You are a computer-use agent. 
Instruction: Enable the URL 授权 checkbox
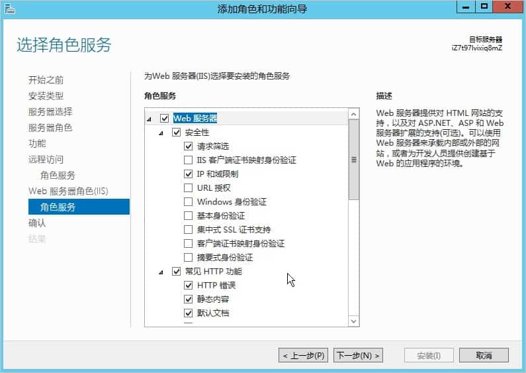pyautogui.click(x=189, y=188)
